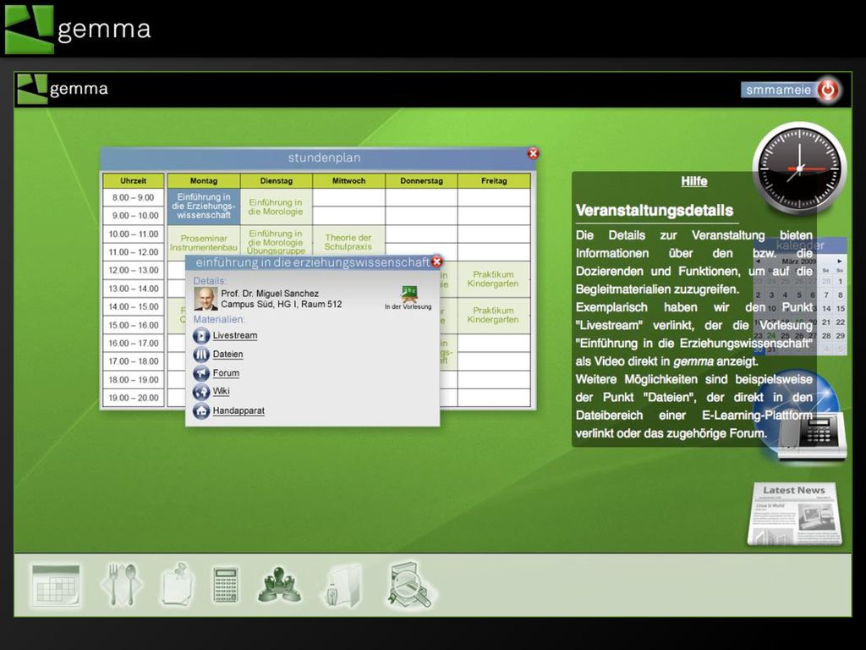
Task: Open the Latest News newspaper widget
Action: point(795,514)
